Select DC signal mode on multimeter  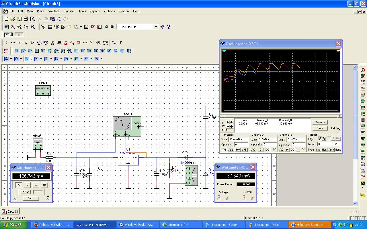coord(38,192)
